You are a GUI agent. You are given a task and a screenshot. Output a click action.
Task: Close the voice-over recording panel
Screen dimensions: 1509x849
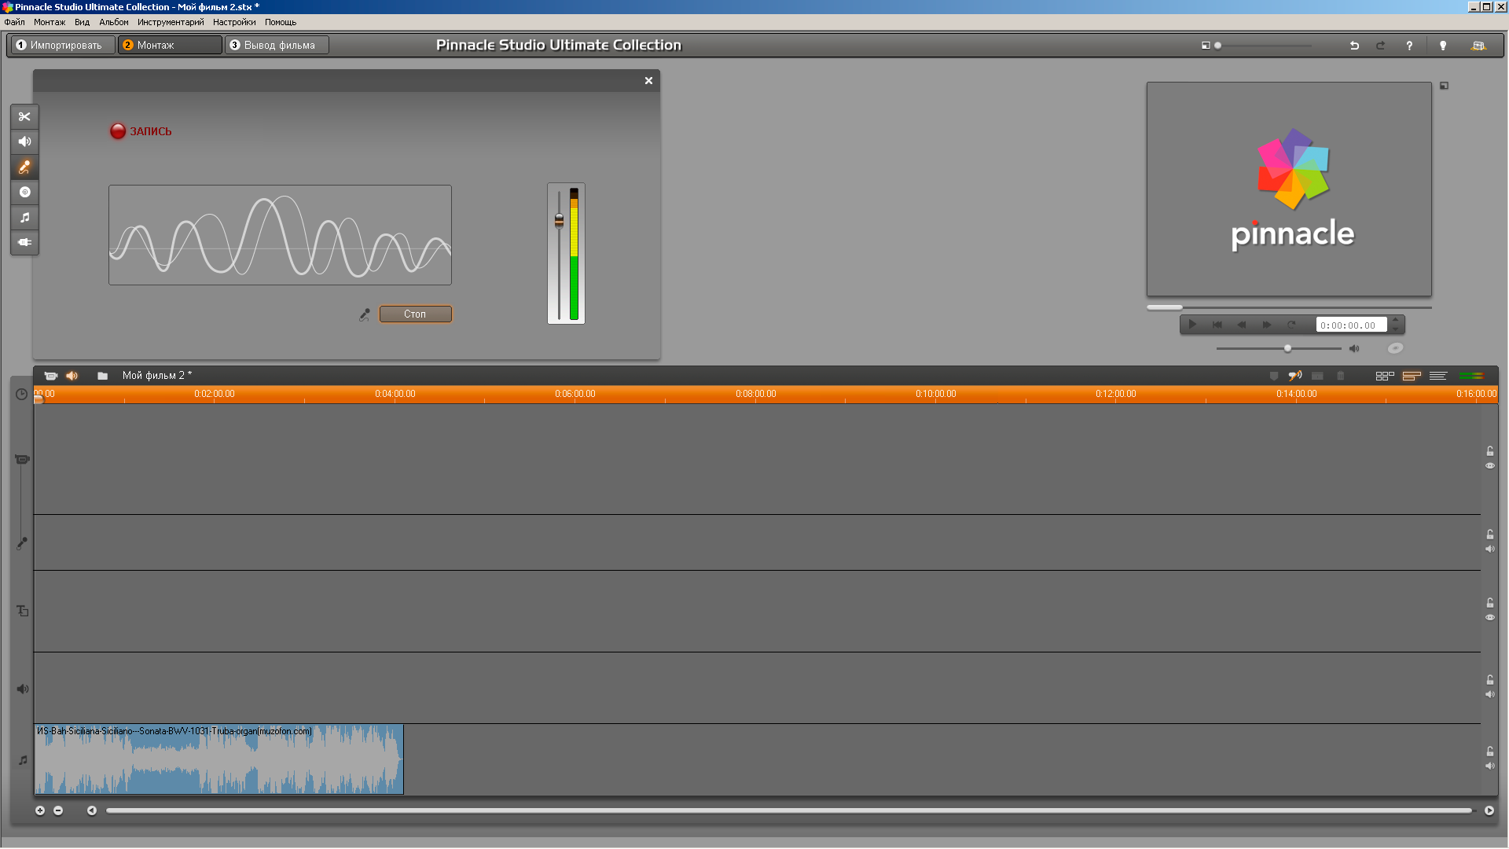pyautogui.click(x=648, y=81)
